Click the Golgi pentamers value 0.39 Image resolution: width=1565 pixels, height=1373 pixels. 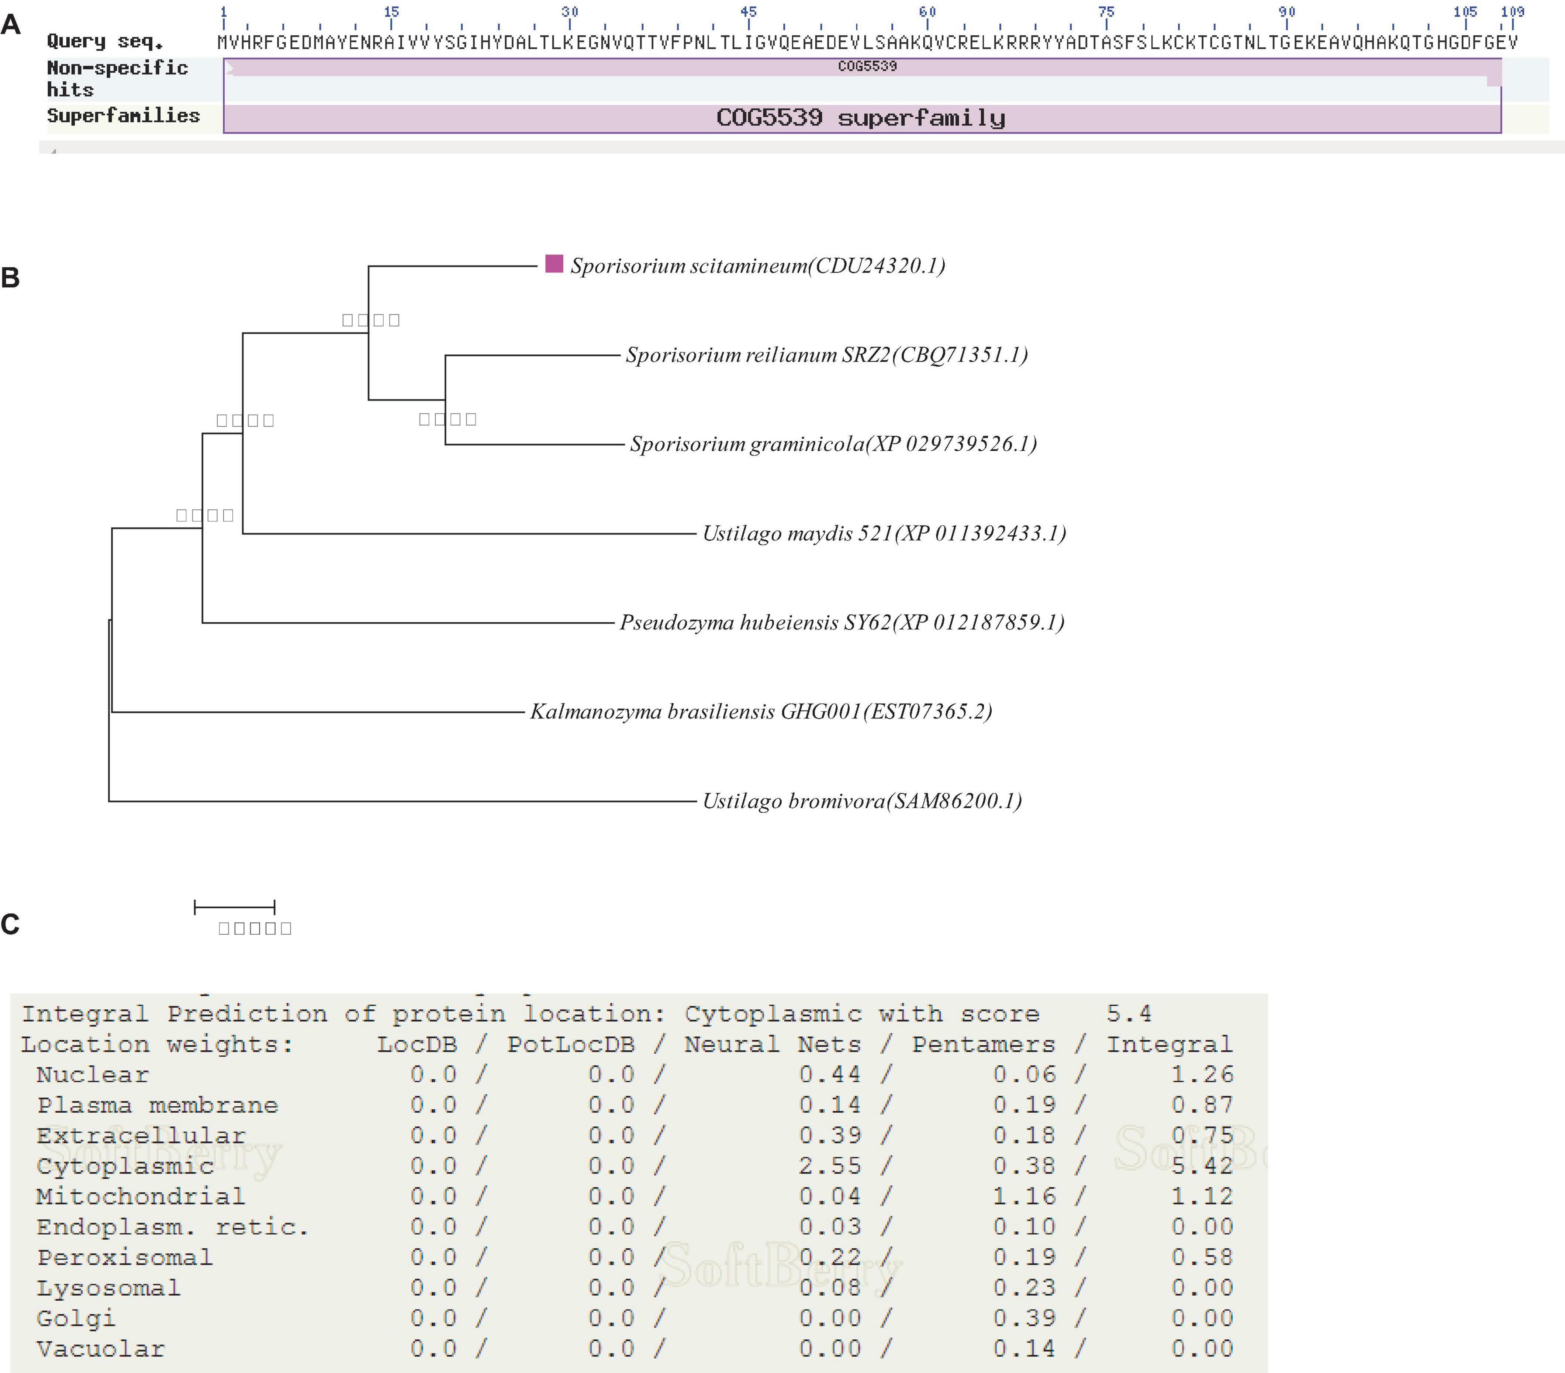(x=1025, y=1320)
